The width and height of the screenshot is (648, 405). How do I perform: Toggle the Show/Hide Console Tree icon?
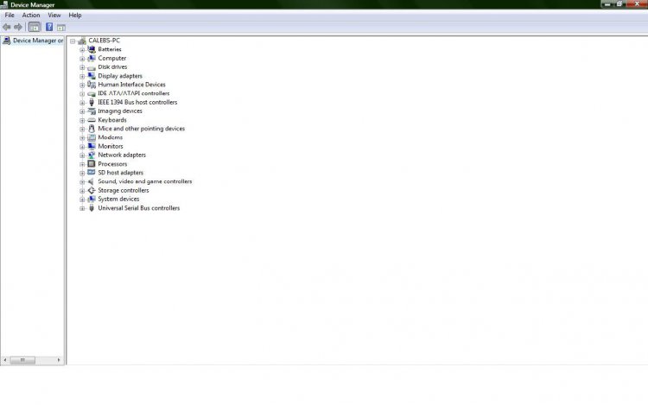coord(35,28)
